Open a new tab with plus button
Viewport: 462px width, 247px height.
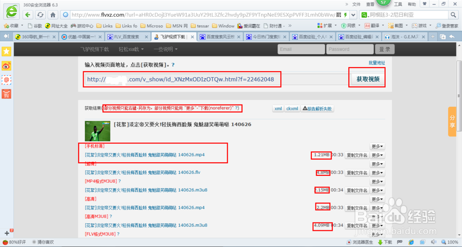point(433,37)
